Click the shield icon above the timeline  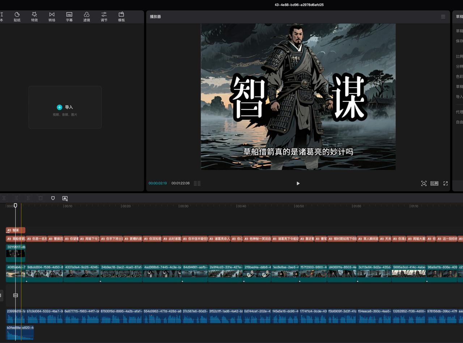tap(53, 198)
